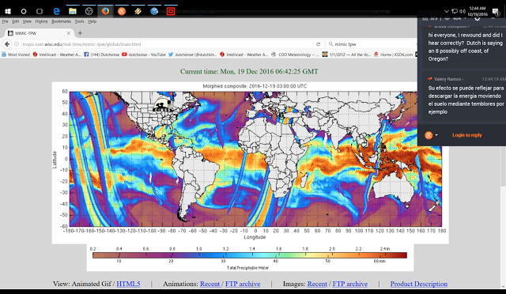Close the MIMIC-TPW tab

tap(69, 33)
